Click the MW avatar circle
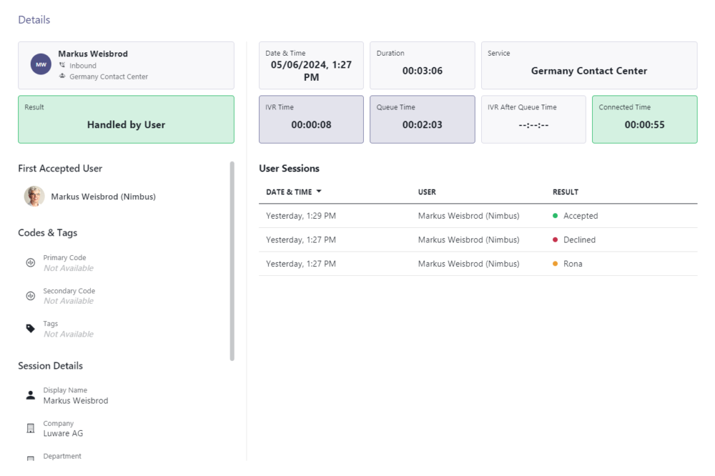 click(x=40, y=63)
